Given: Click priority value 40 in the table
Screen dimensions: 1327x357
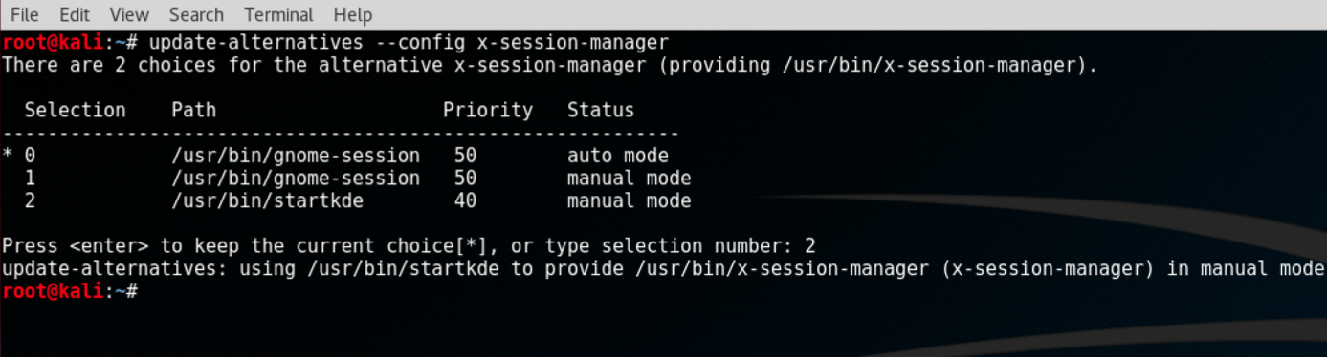Looking at the screenshot, I should click(x=465, y=200).
